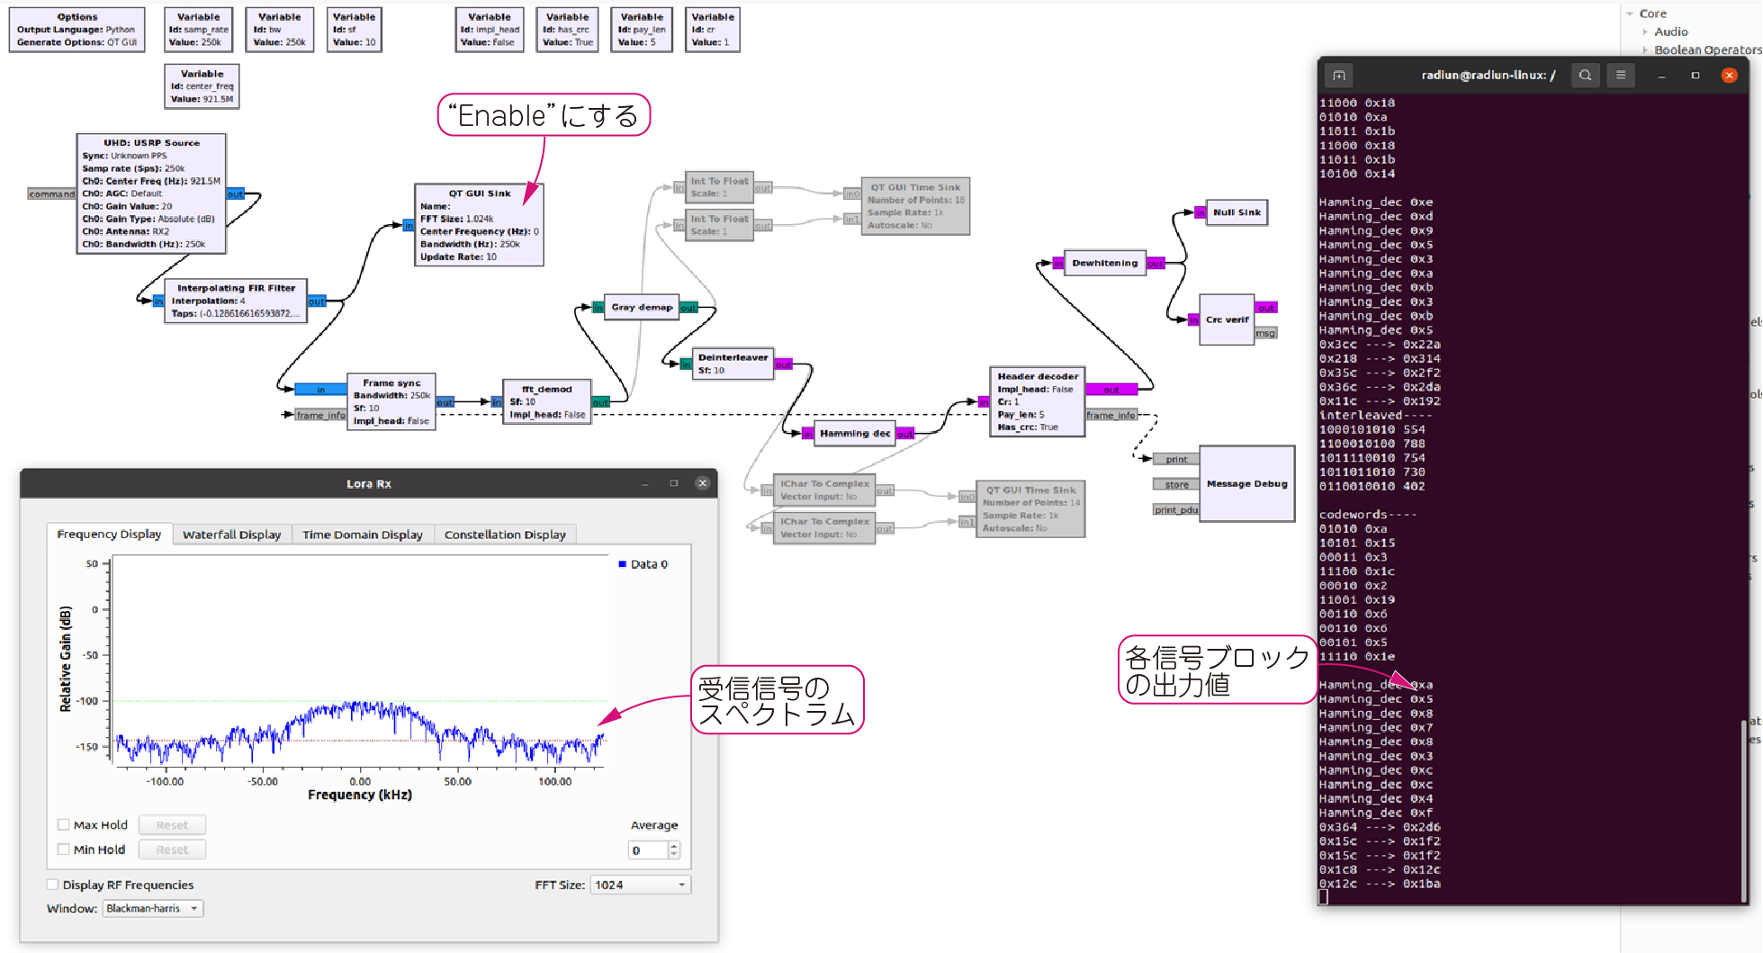Collapse the Core tree category
1763x953 pixels.
pyautogui.click(x=1630, y=13)
